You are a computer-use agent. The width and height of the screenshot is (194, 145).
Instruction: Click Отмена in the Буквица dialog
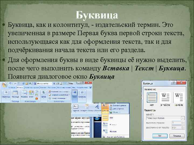pyautogui.click(x=177, y=136)
